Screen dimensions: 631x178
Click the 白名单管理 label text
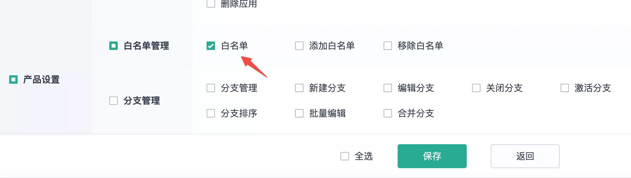point(146,46)
